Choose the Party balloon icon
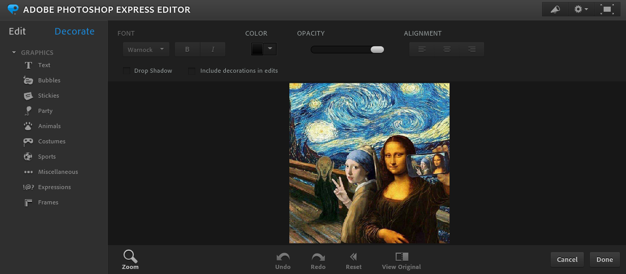Image resolution: width=626 pixels, height=274 pixels. coord(28,111)
